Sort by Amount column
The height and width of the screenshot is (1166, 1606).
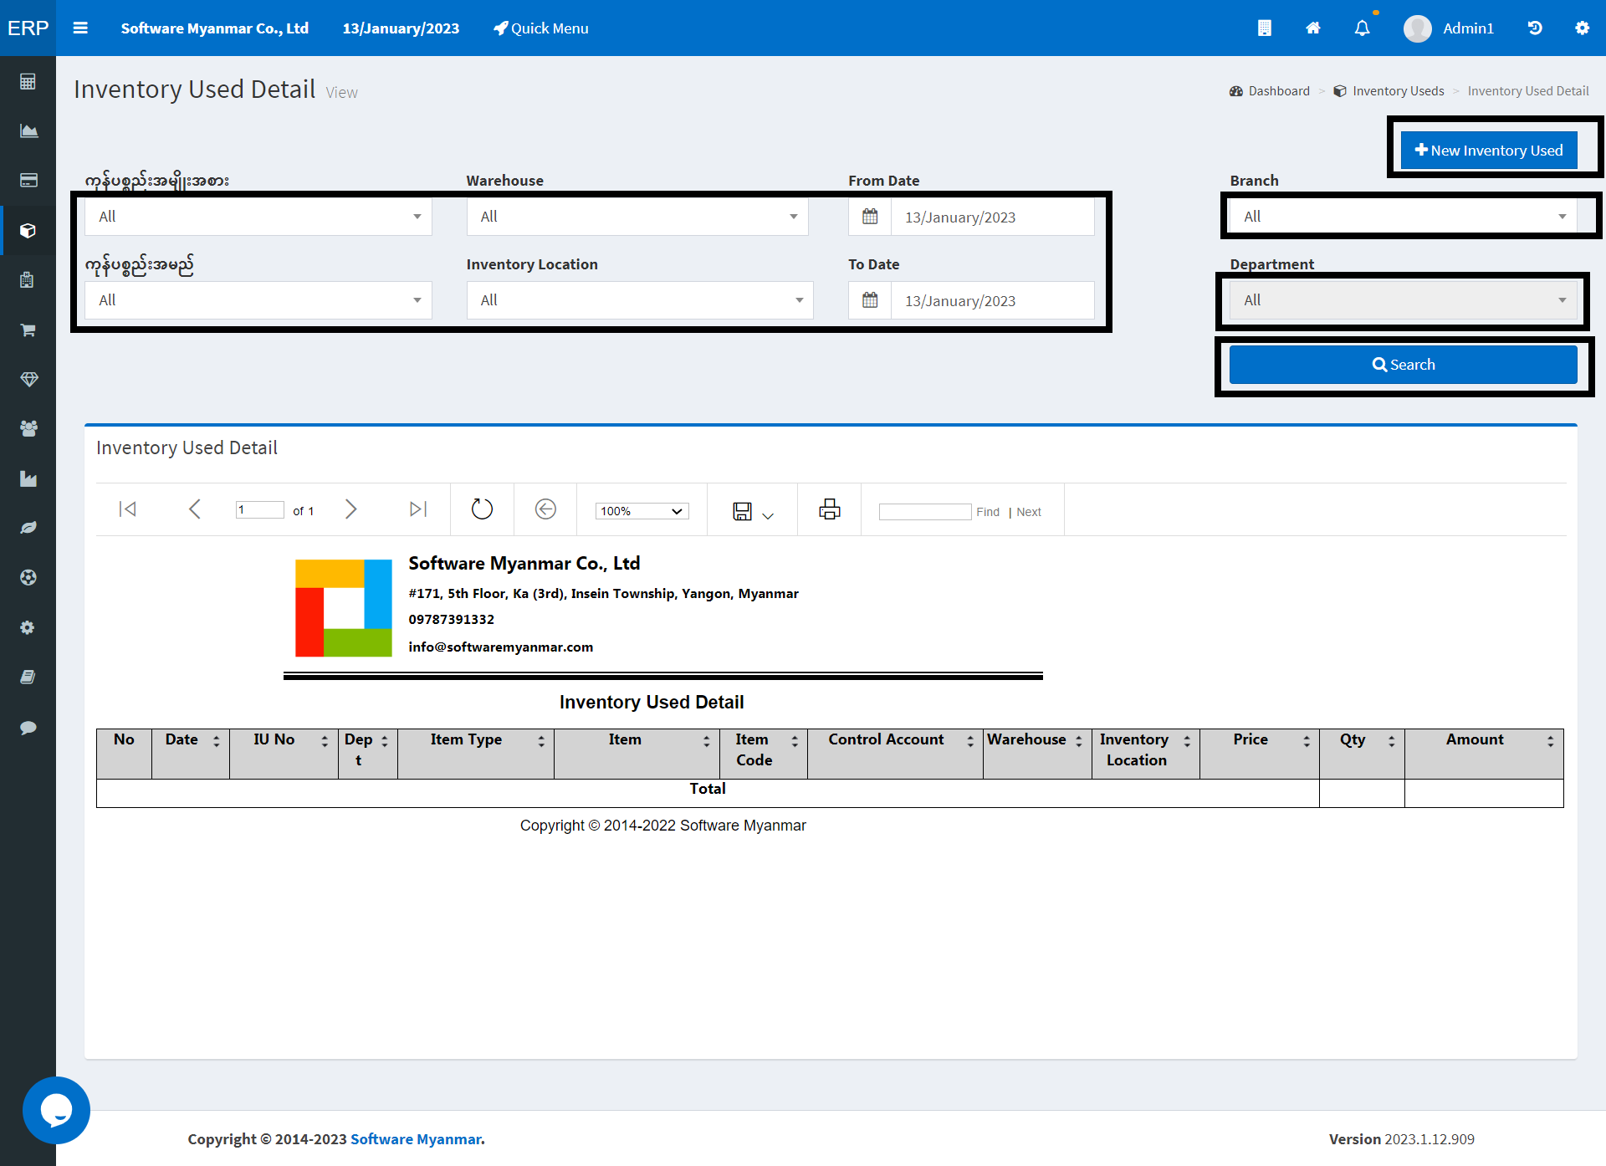pos(1550,741)
